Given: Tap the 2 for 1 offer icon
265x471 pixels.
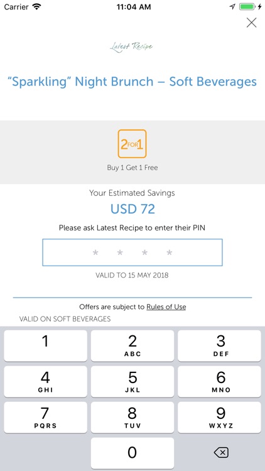Looking at the screenshot, I should [x=132, y=144].
